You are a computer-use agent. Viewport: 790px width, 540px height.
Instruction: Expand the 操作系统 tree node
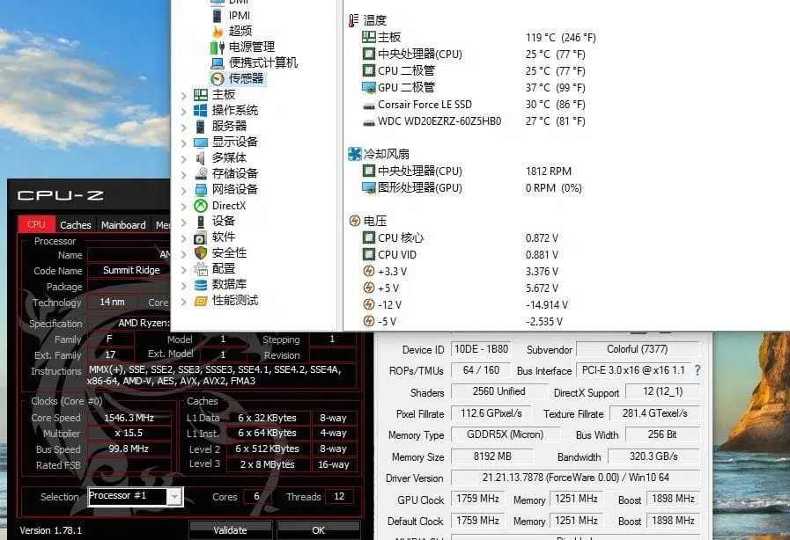coord(184,111)
